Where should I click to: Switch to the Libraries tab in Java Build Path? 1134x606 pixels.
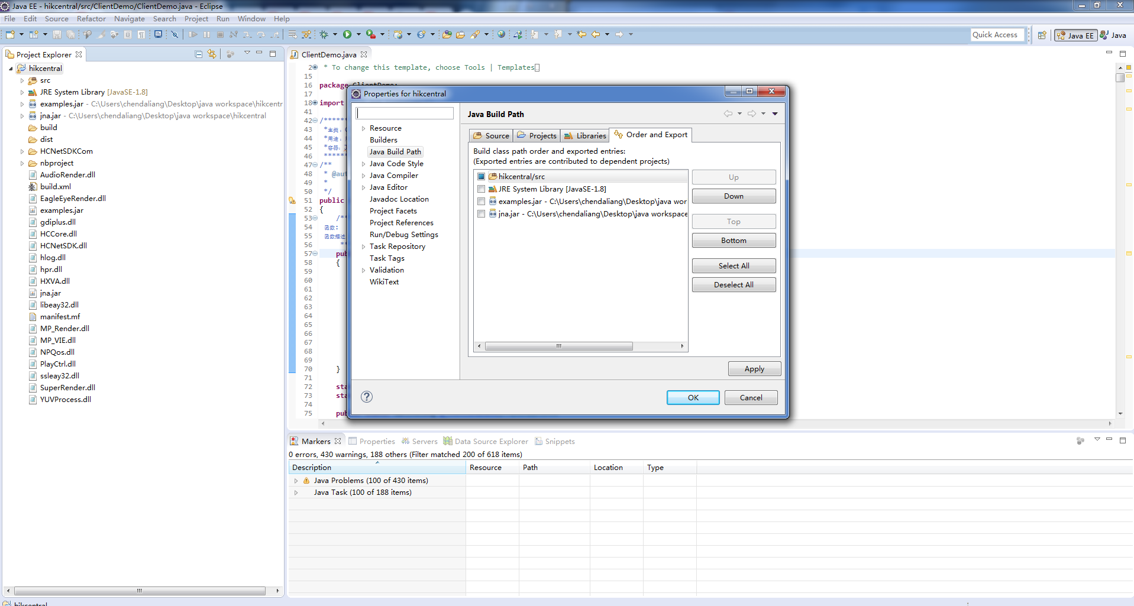(x=584, y=135)
